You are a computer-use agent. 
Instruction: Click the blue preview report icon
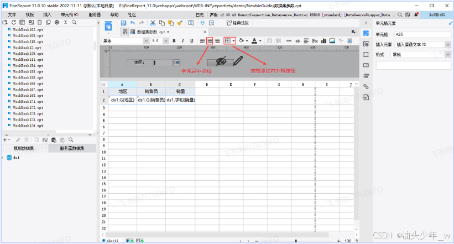[108, 26]
